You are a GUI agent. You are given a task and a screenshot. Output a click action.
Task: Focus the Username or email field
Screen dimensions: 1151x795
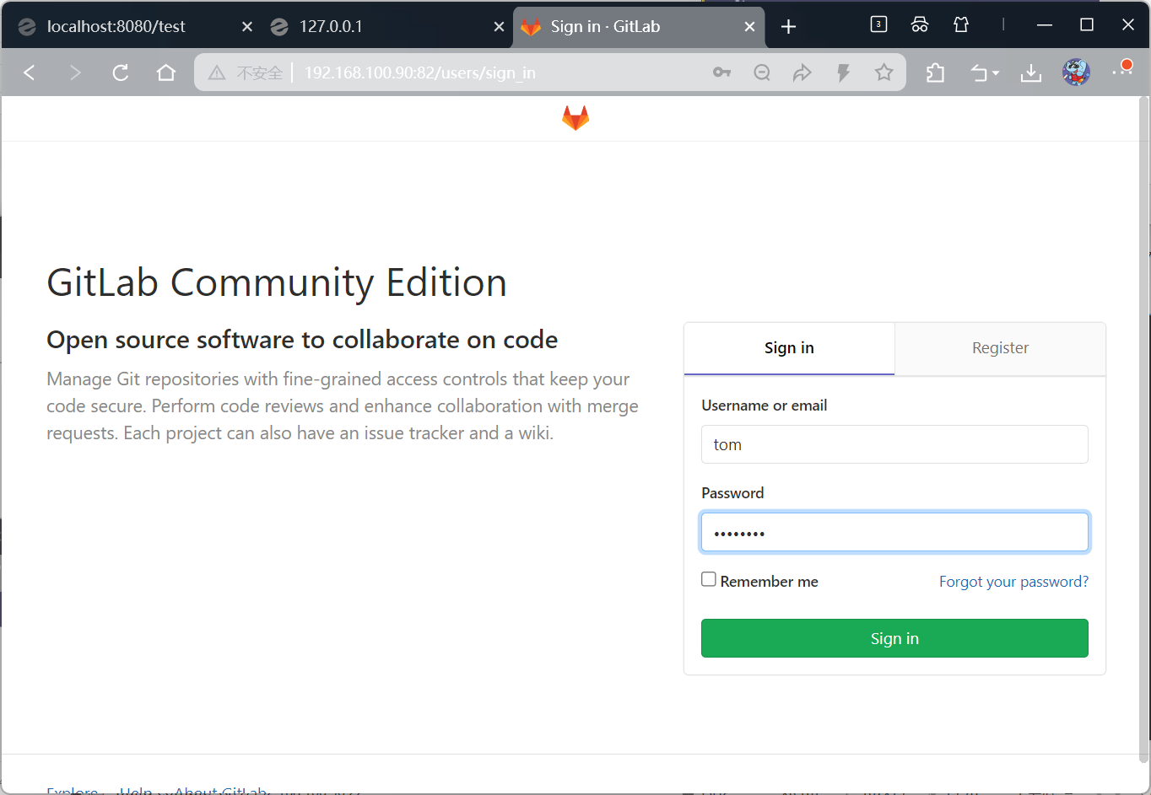[x=894, y=444]
